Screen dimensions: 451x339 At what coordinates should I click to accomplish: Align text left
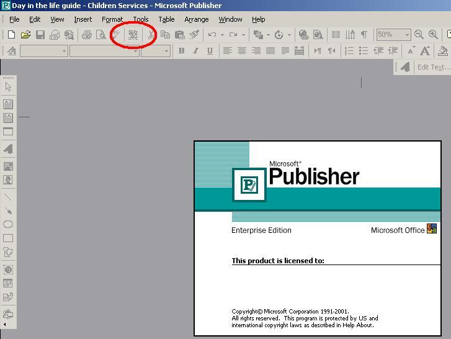click(228, 51)
